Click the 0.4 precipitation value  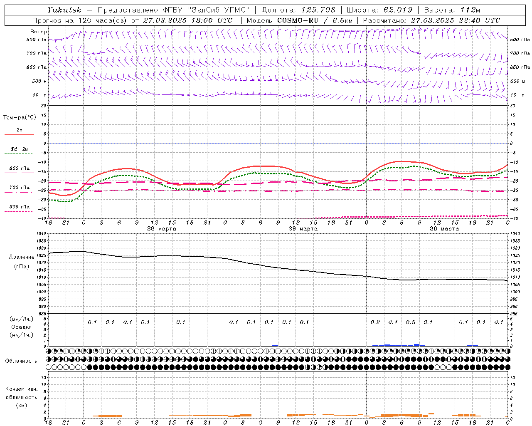point(393,322)
